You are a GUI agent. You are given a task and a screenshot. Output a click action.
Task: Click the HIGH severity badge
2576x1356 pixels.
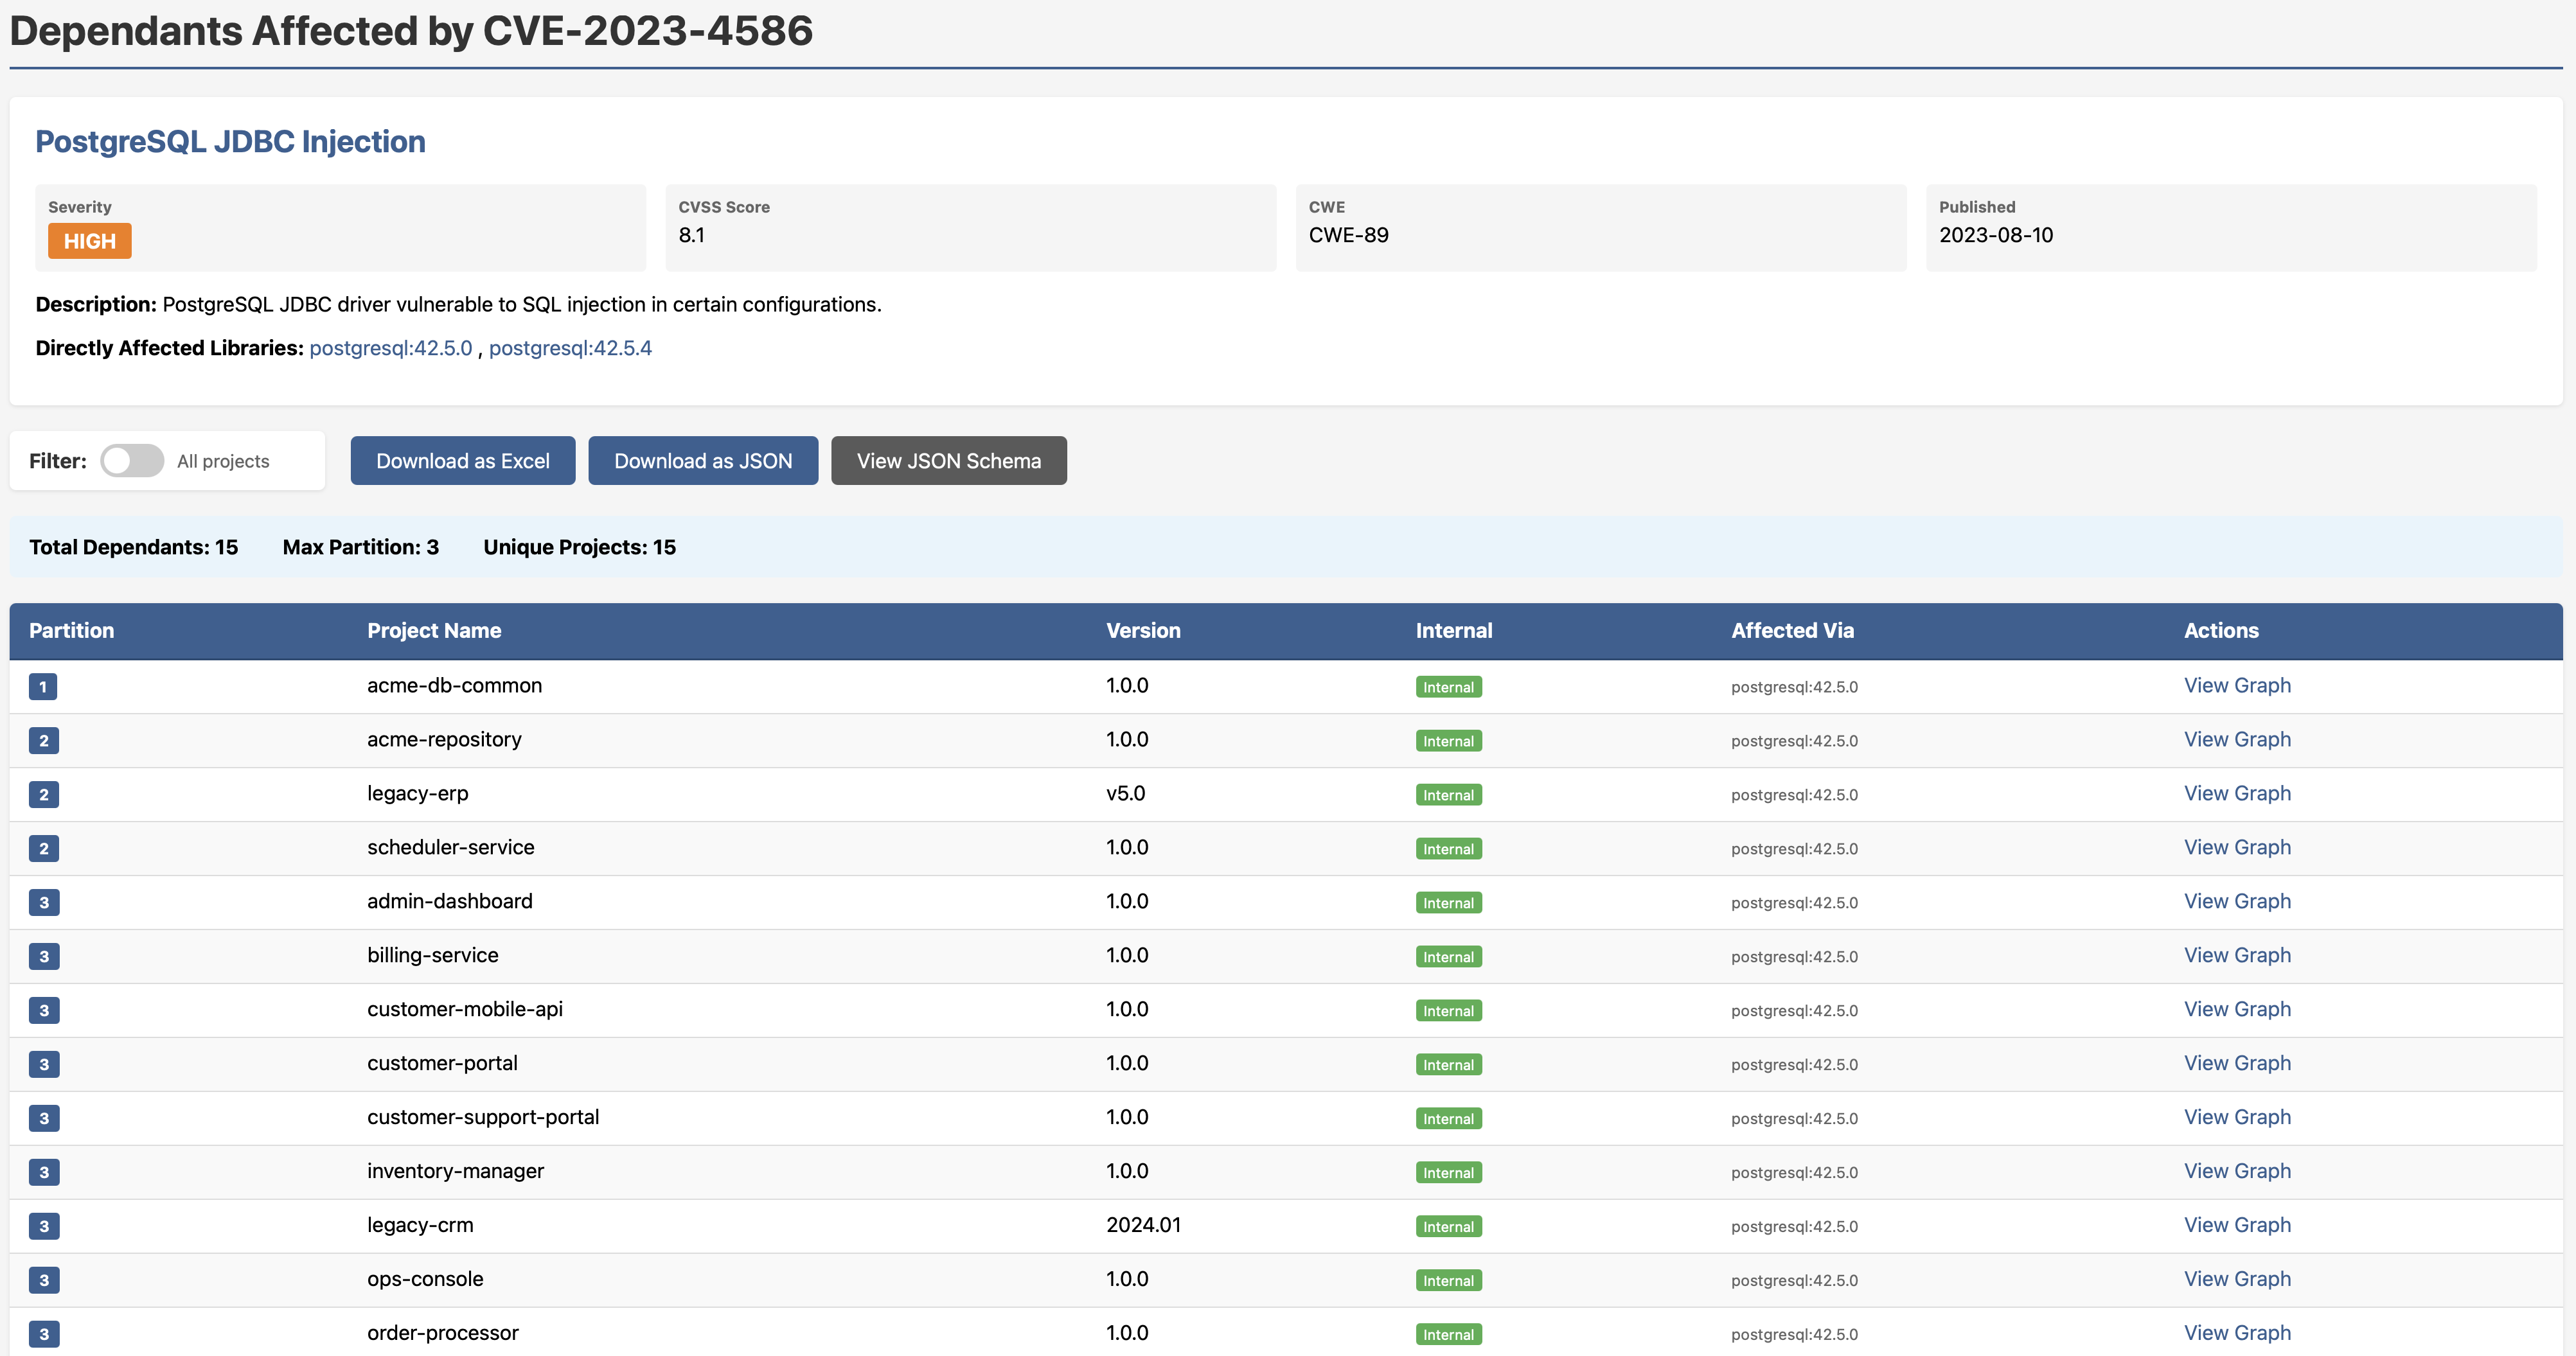point(89,240)
